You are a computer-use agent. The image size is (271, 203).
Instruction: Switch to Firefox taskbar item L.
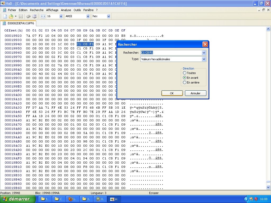coord(73,199)
